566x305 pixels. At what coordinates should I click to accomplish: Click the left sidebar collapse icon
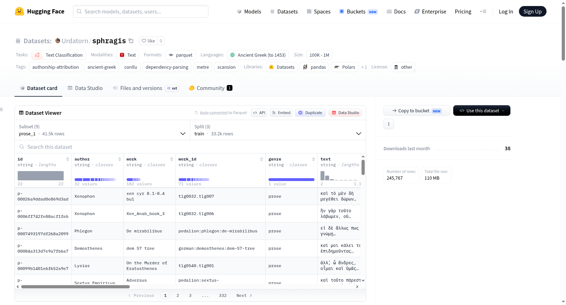[2, 109]
